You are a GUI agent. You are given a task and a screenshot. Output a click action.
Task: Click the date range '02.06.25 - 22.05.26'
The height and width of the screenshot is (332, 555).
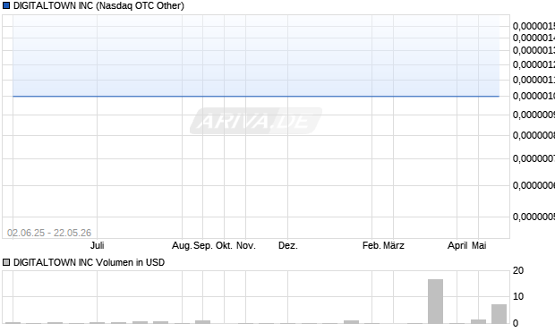(x=49, y=233)
